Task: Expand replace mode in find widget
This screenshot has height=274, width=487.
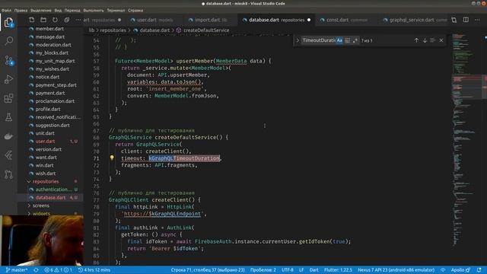Action: 298,40
